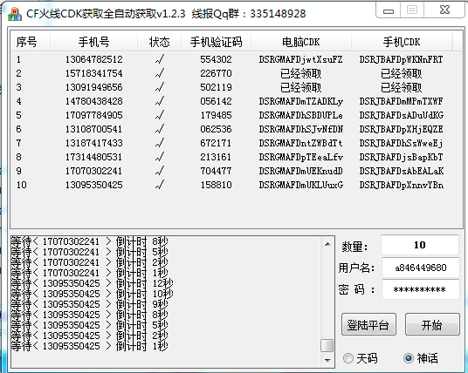Click row 2 已经领取 in 电脑CDK column
The width and height of the screenshot is (468, 373).
tap(301, 73)
